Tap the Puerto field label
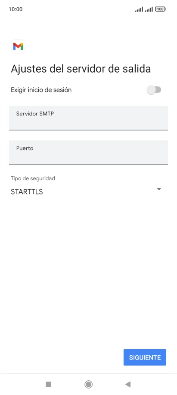The height and width of the screenshot is (395, 177). pyautogui.click(x=25, y=148)
